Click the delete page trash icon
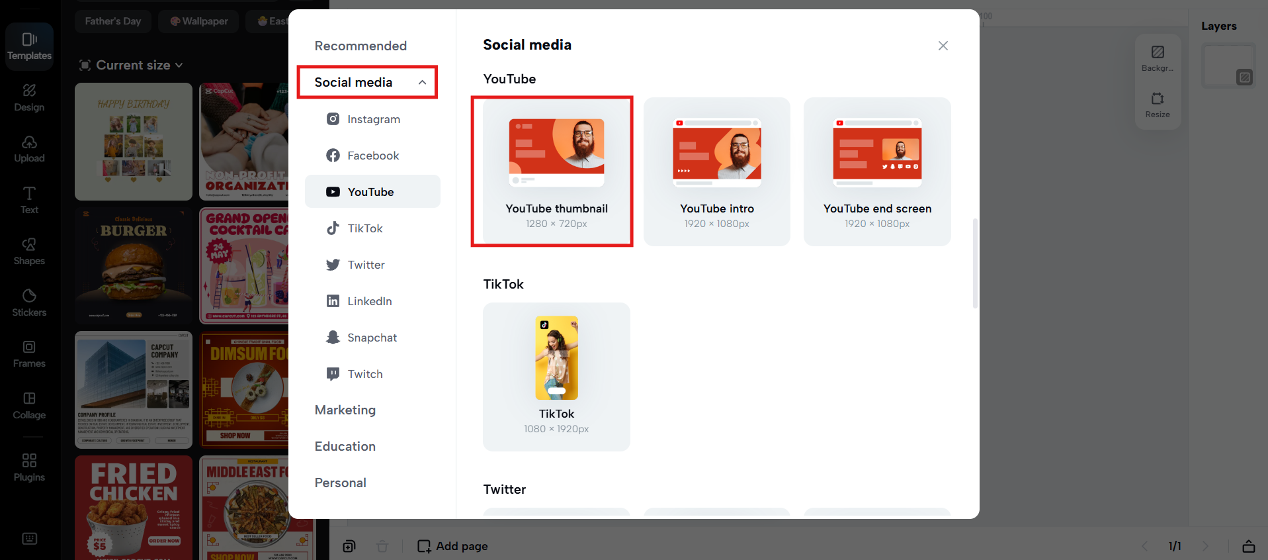1268x560 pixels. pyautogui.click(x=382, y=546)
